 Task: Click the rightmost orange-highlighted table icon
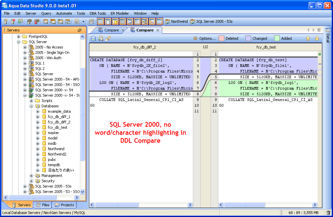159,21
